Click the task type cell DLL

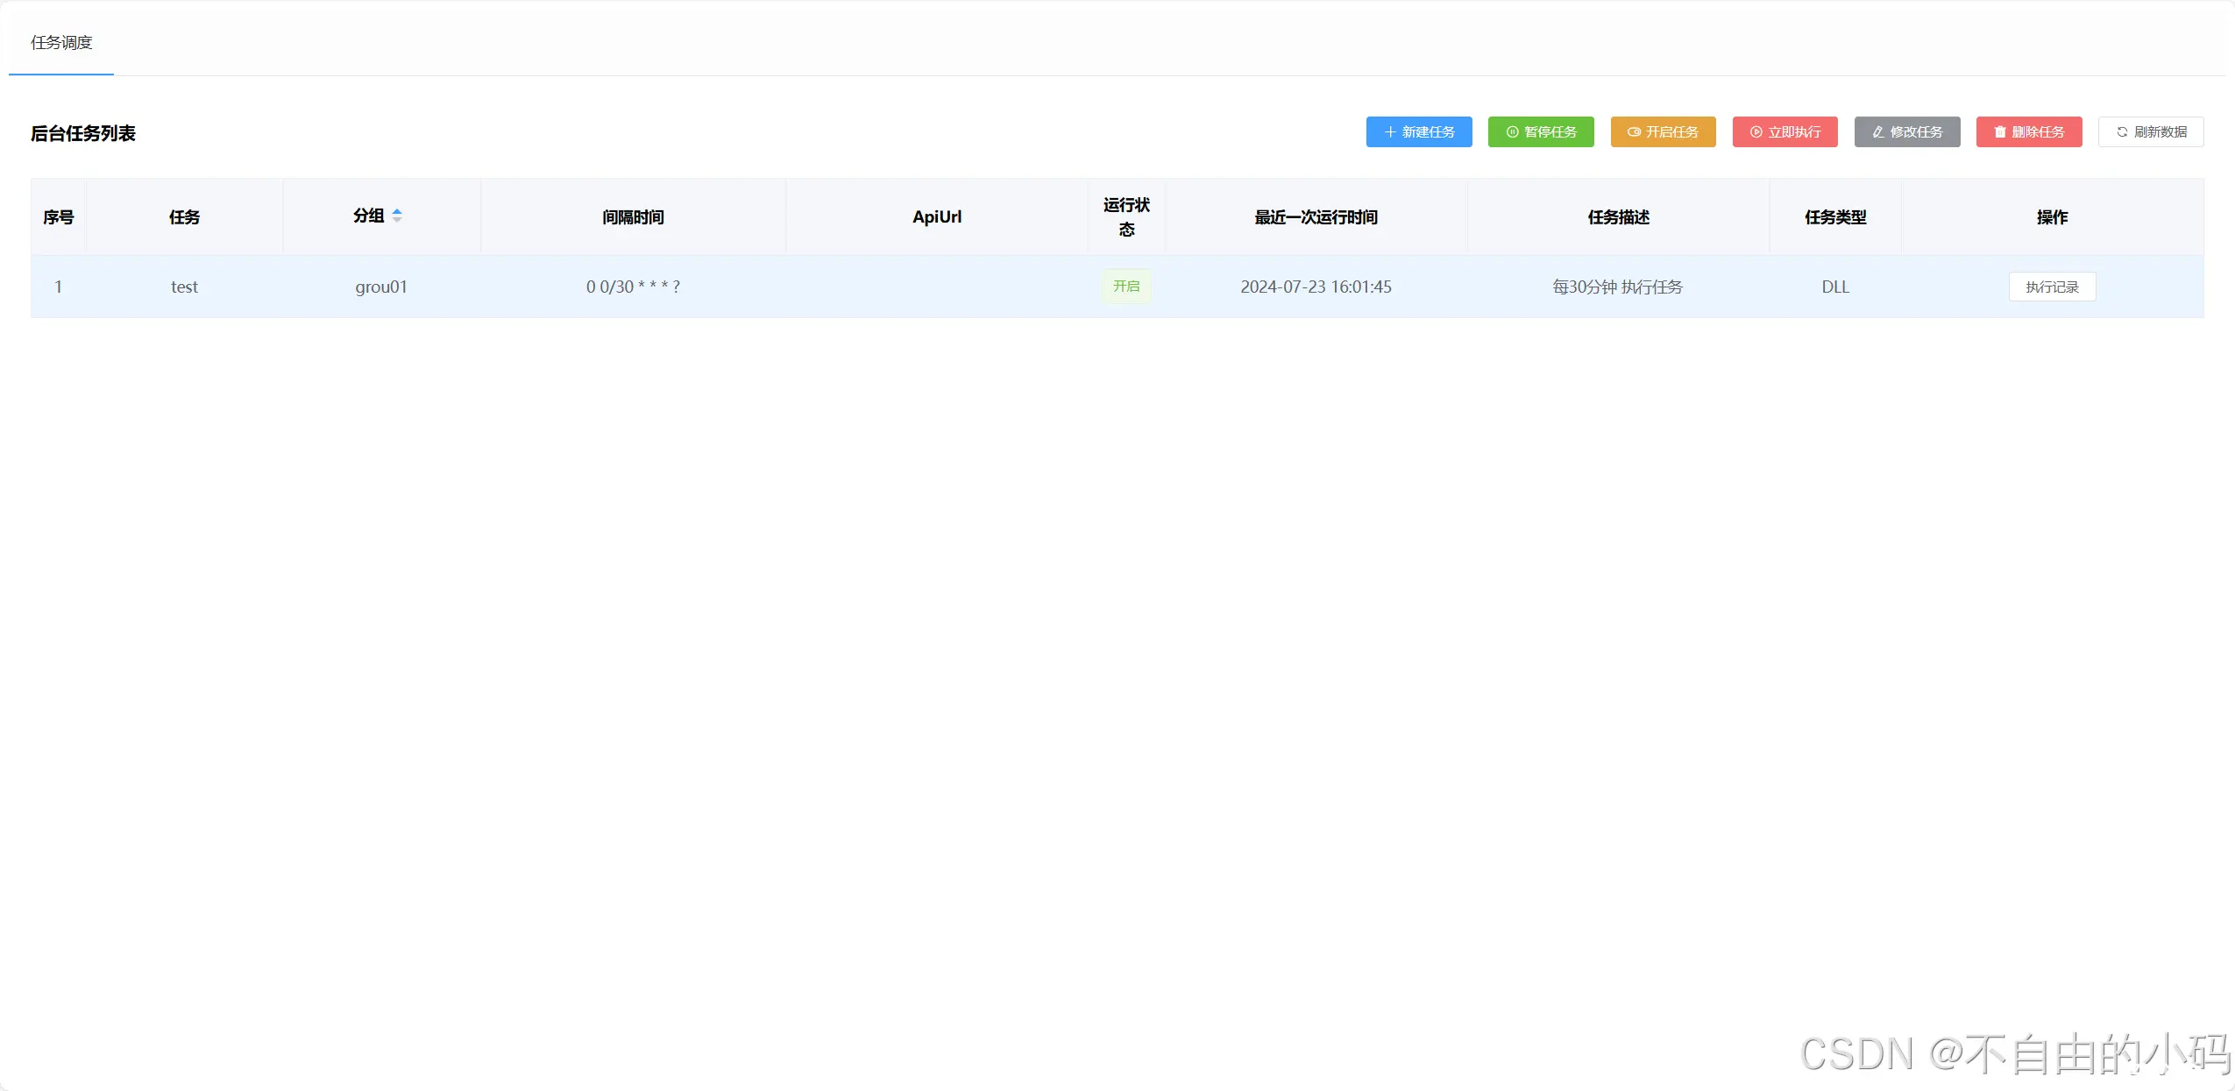[x=1835, y=287]
